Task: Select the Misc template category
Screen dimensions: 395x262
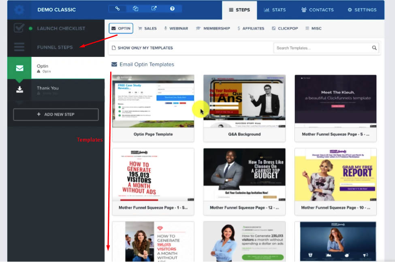Action: (314, 28)
